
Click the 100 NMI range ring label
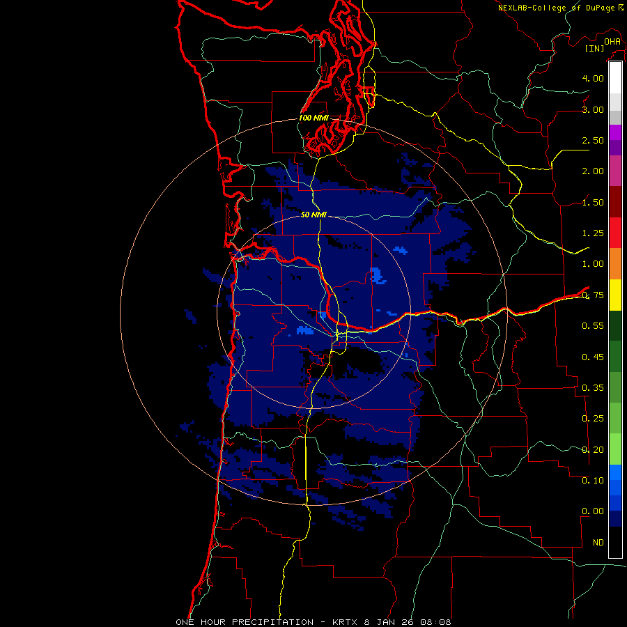point(313,118)
